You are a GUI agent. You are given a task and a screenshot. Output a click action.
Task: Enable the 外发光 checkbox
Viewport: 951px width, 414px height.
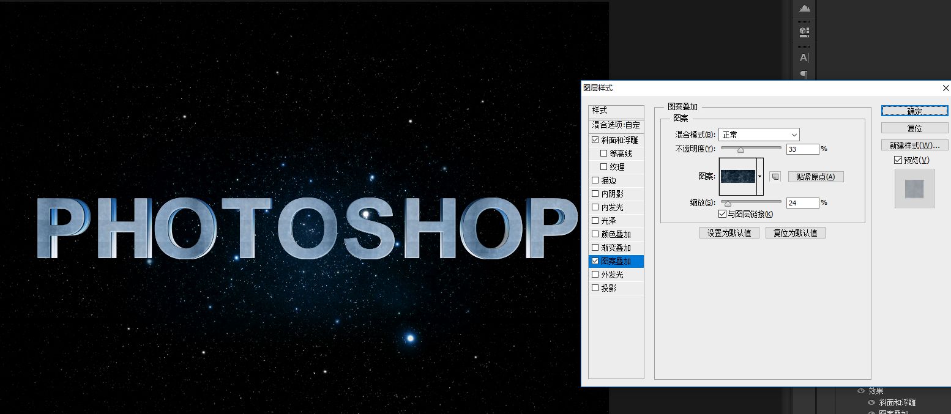(x=595, y=275)
